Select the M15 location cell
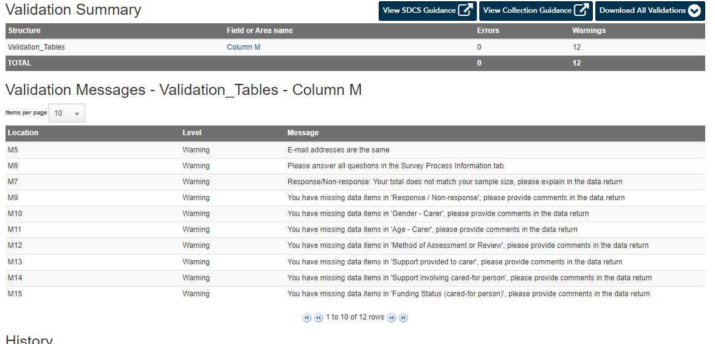 coord(15,293)
